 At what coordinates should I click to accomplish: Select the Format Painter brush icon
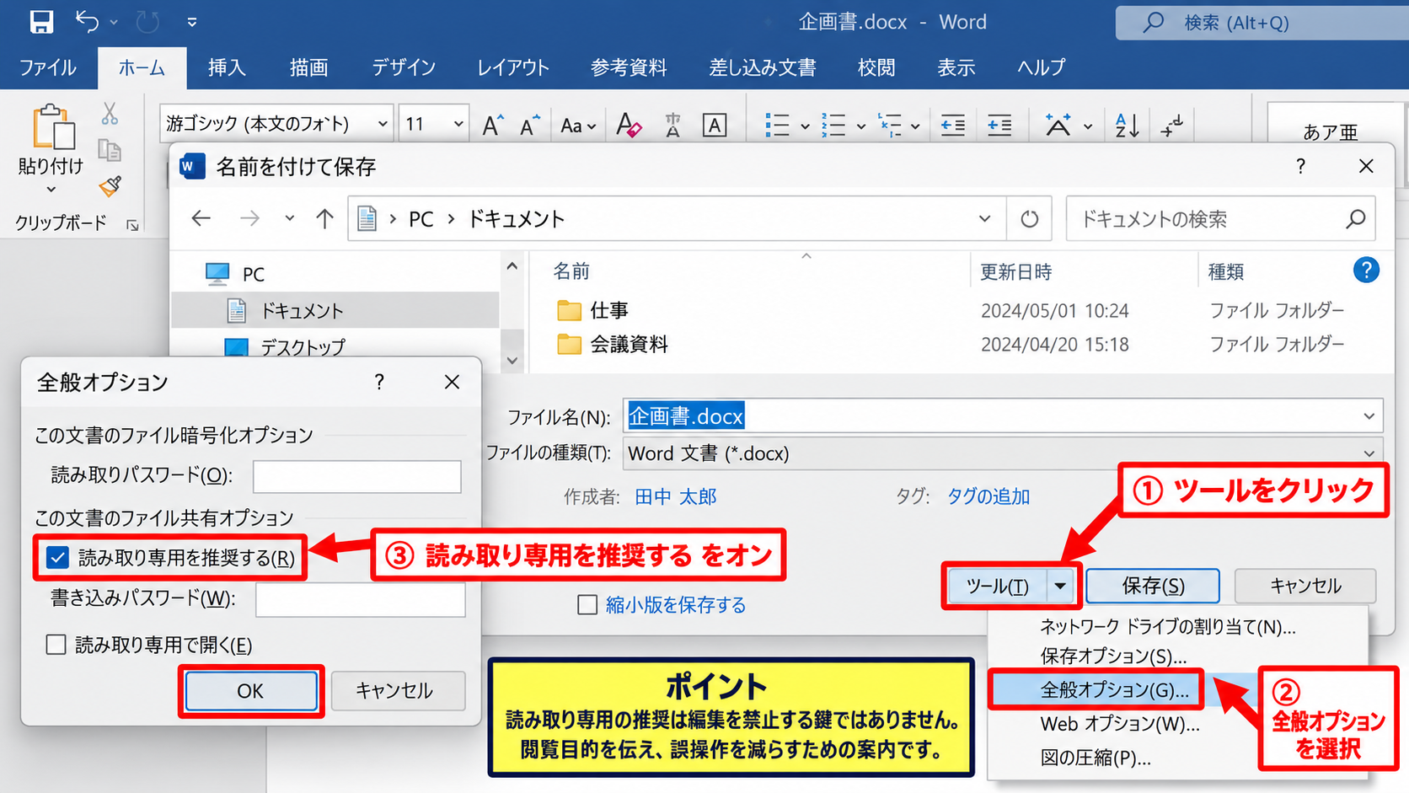[110, 186]
